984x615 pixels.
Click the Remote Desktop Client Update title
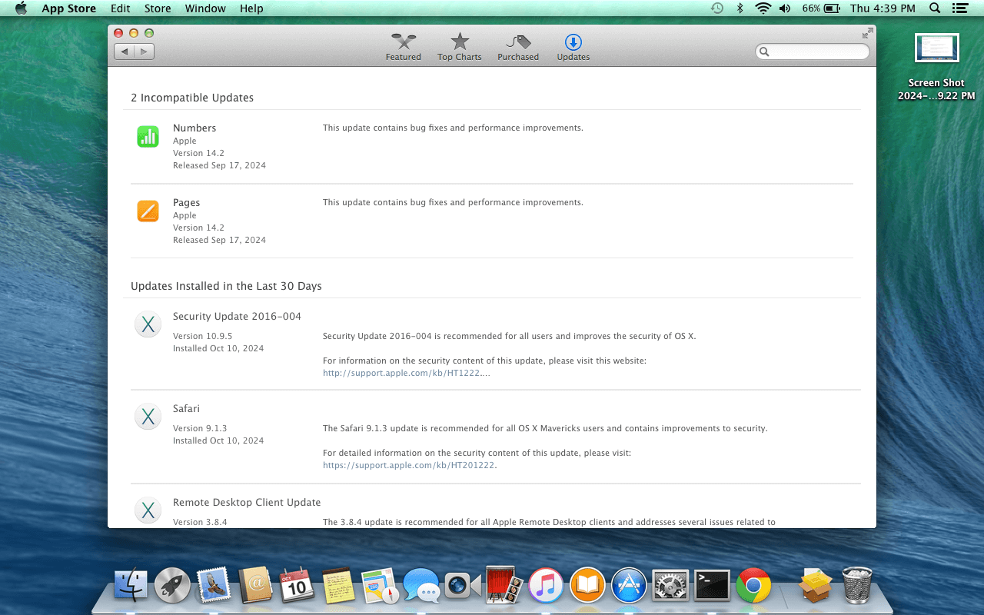tap(247, 503)
